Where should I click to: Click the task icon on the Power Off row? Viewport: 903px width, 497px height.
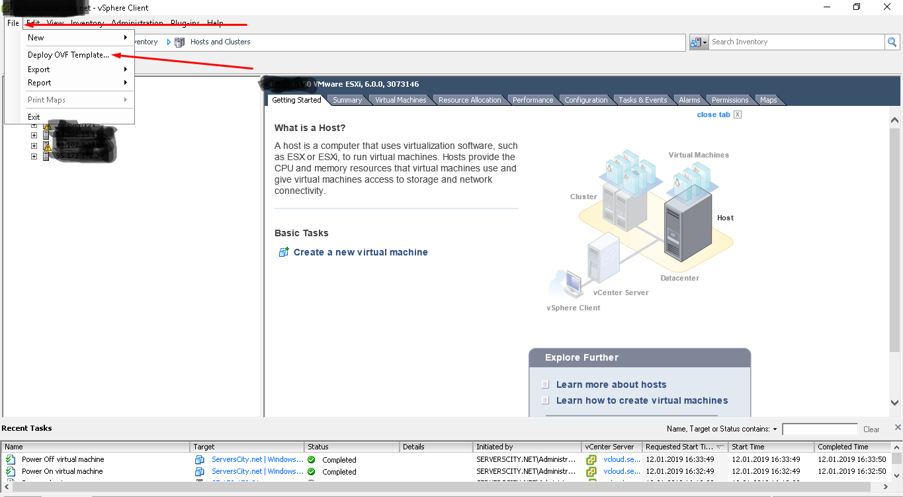click(10, 459)
